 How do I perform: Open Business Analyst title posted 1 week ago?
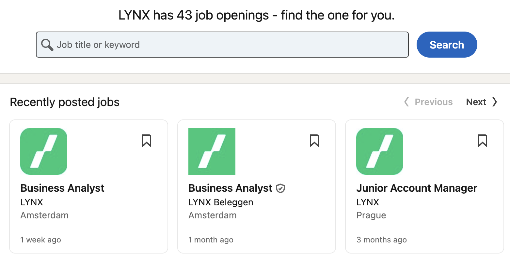[62, 188]
